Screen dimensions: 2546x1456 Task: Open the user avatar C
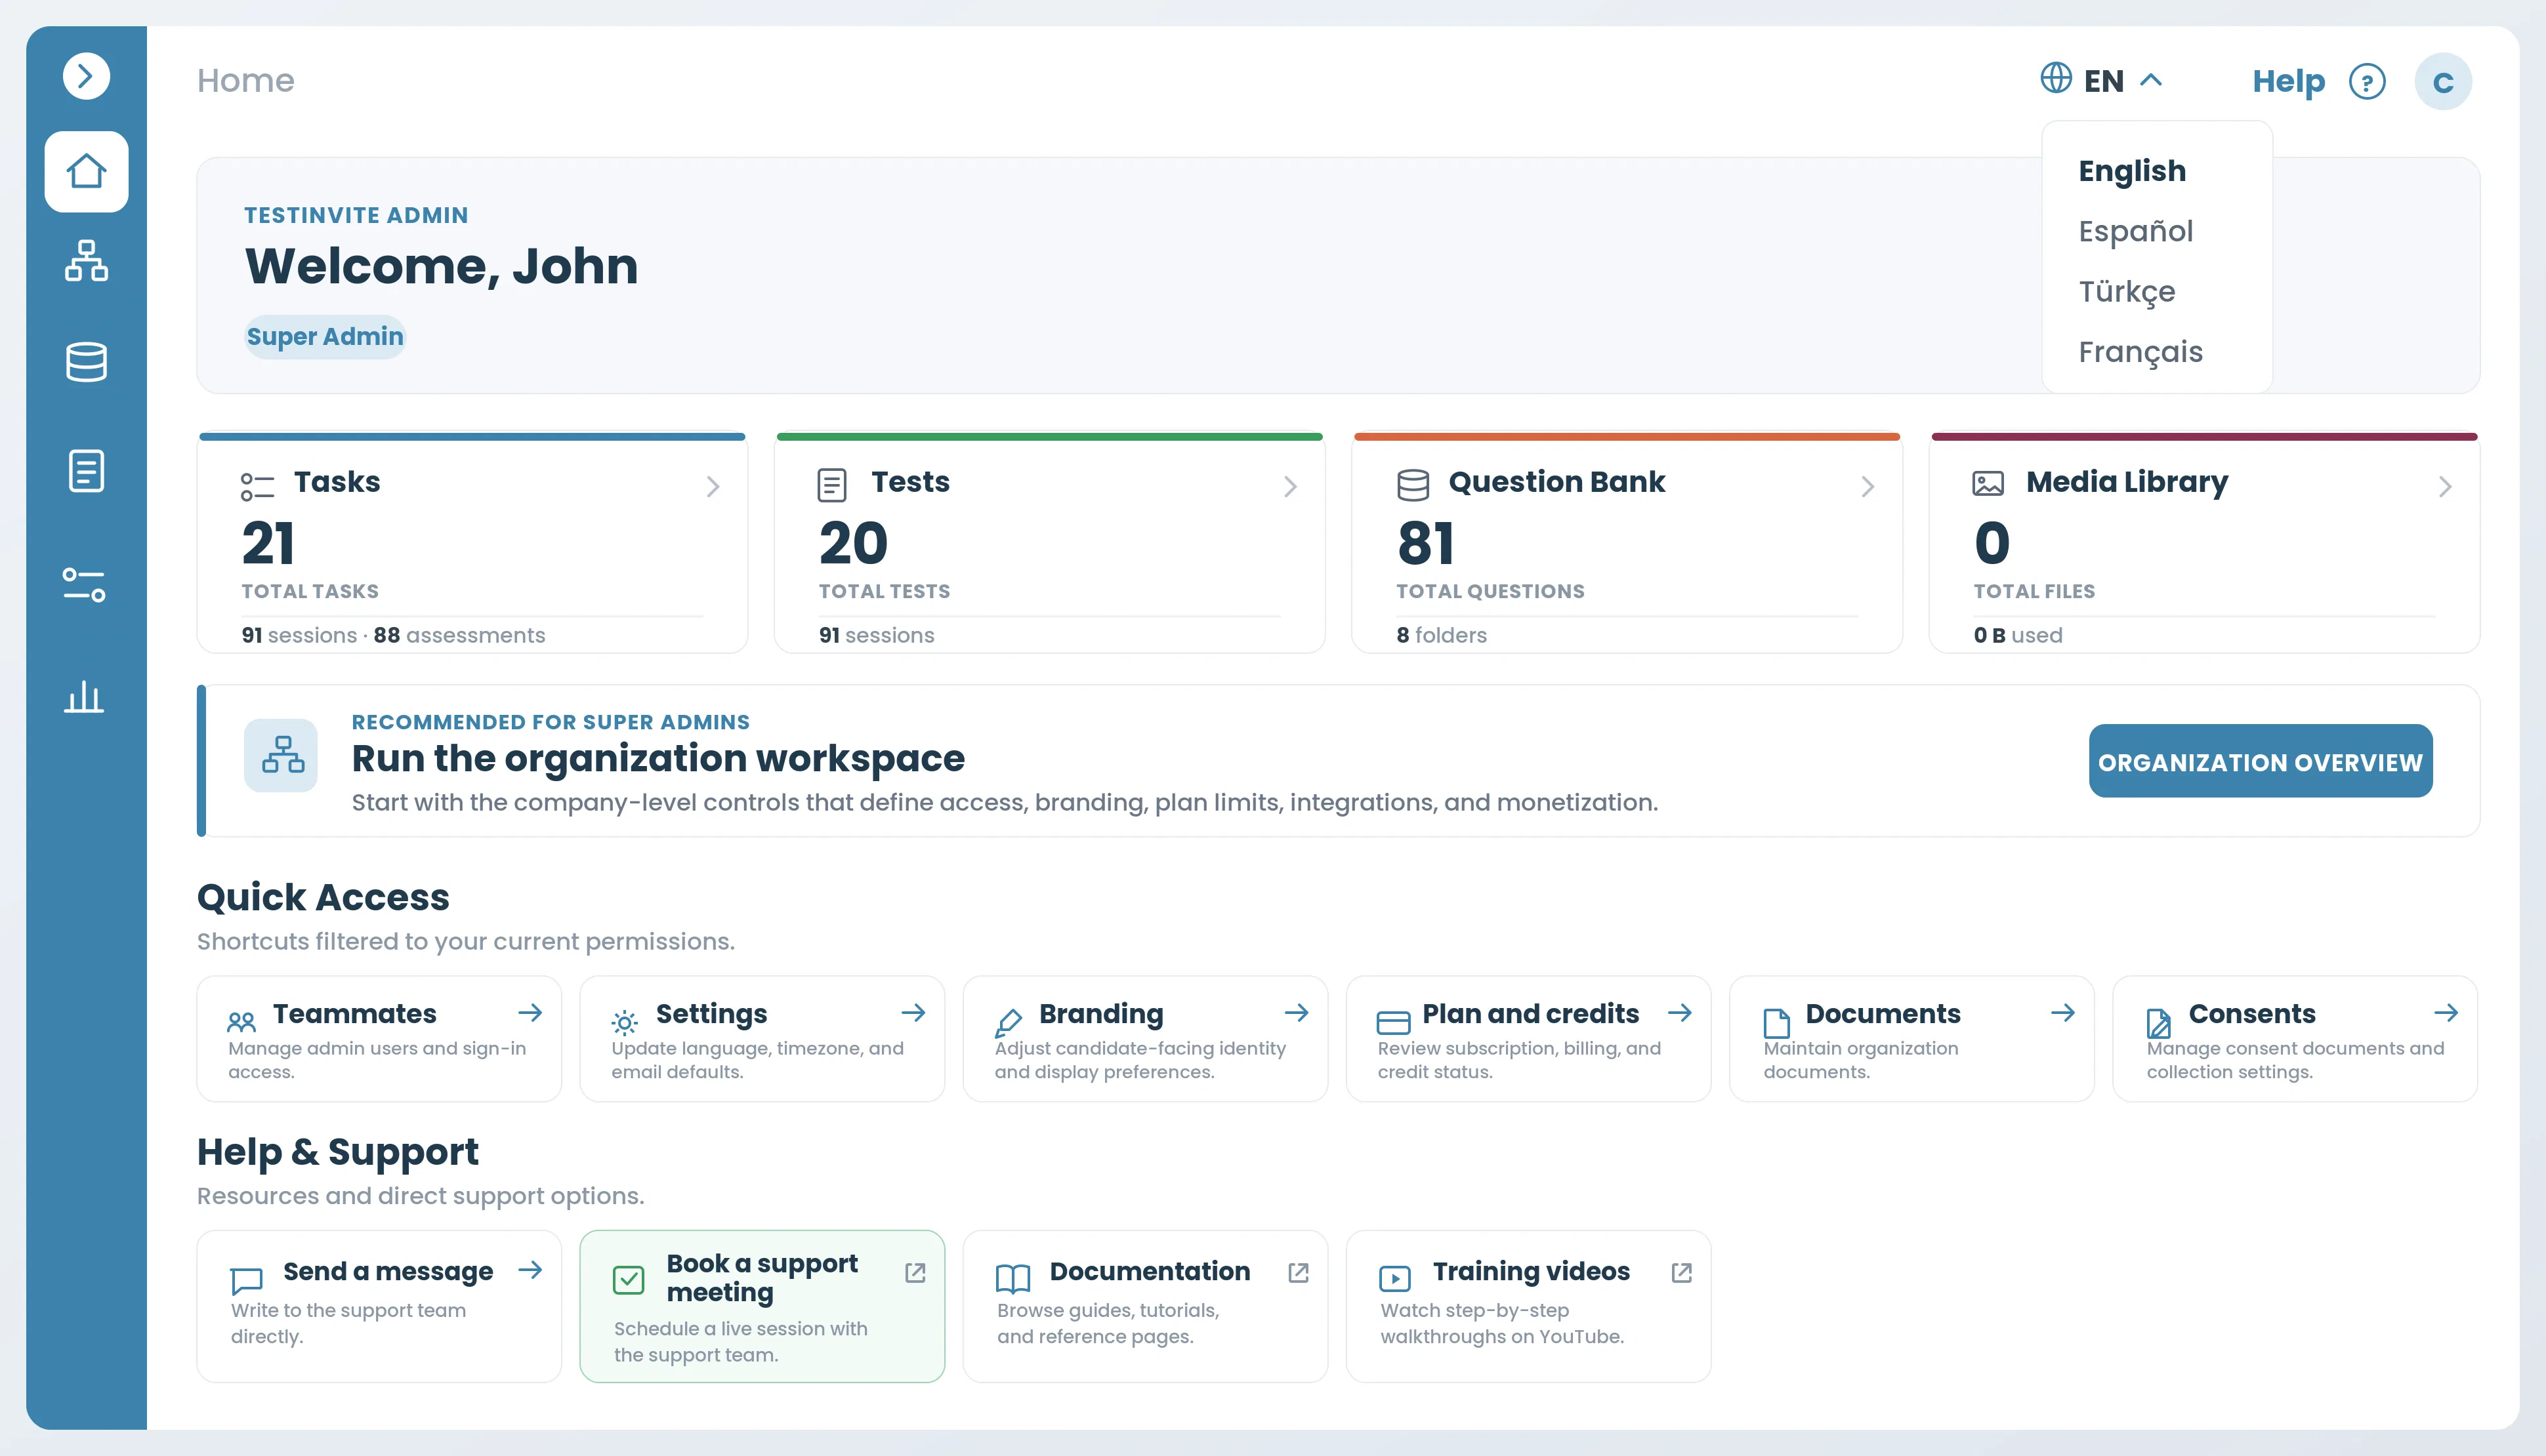[2443, 82]
